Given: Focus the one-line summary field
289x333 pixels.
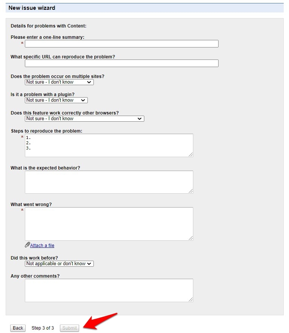Looking at the screenshot, I should [121, 44].
